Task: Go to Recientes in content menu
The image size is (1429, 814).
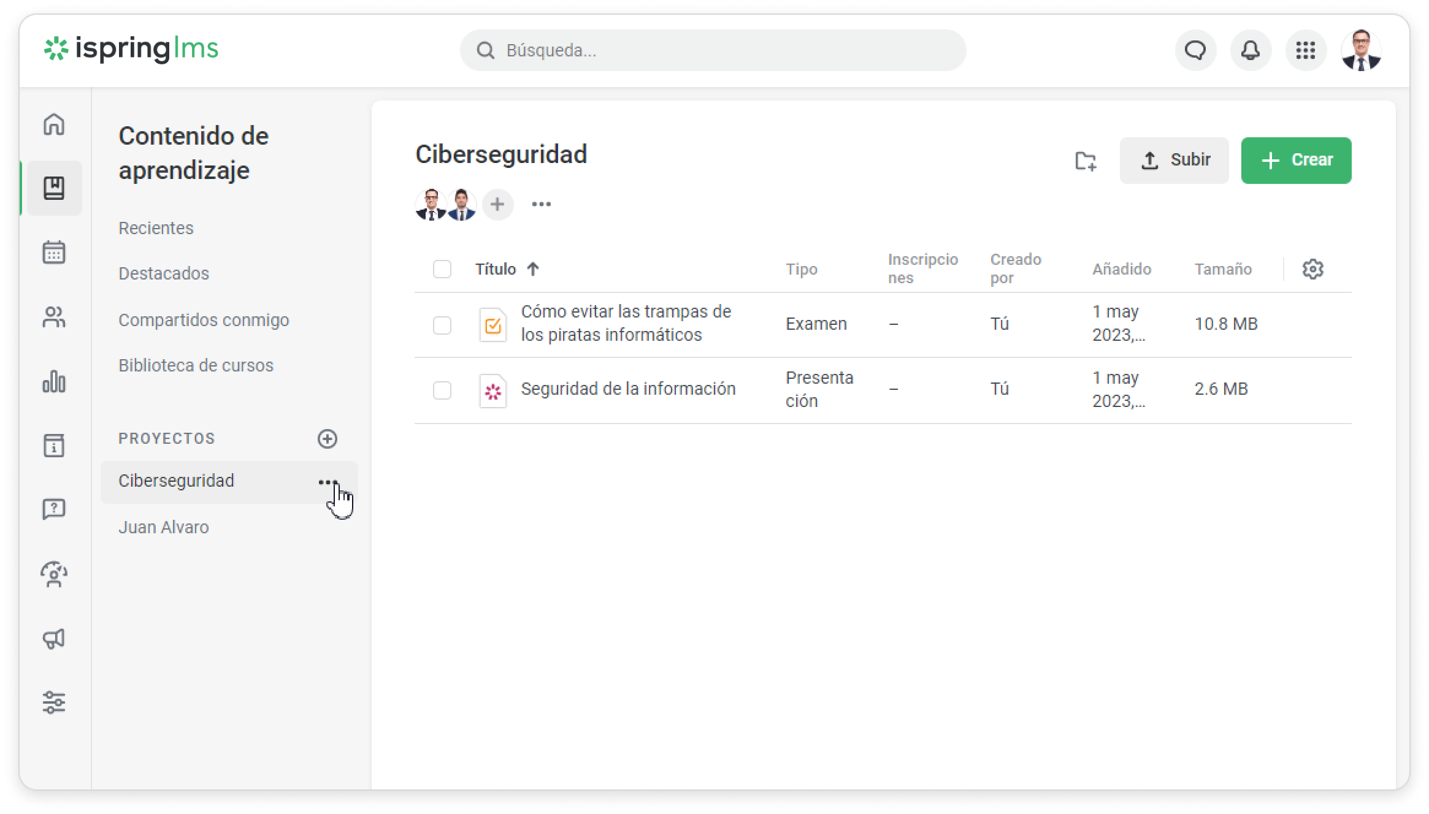Action: [x=156, y=228]
